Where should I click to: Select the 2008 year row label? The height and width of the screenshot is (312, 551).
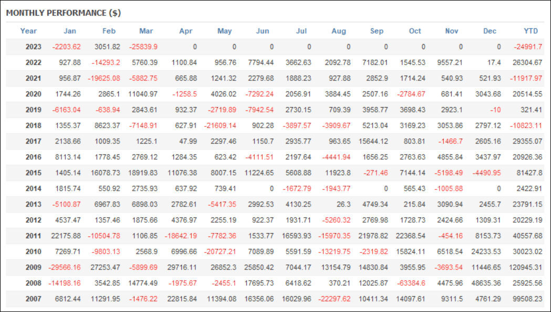pos(34,283)
